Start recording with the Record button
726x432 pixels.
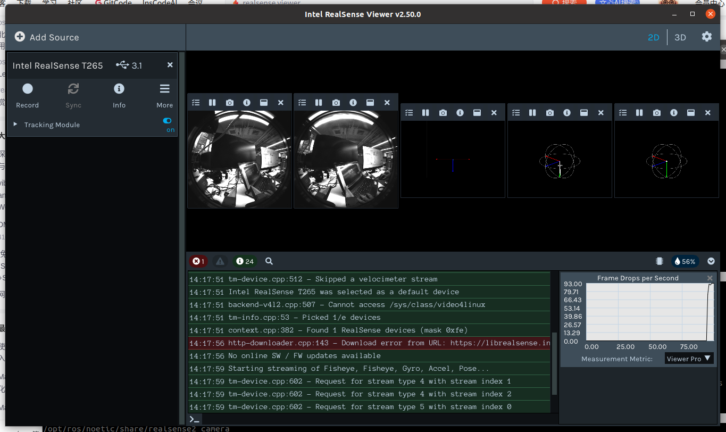pos(27,88)
